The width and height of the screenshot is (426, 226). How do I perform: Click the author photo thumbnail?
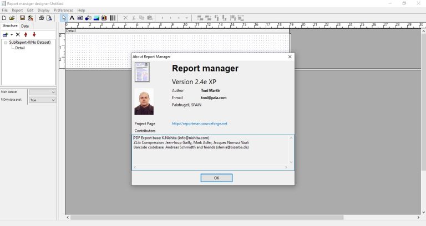pos(144,102)
